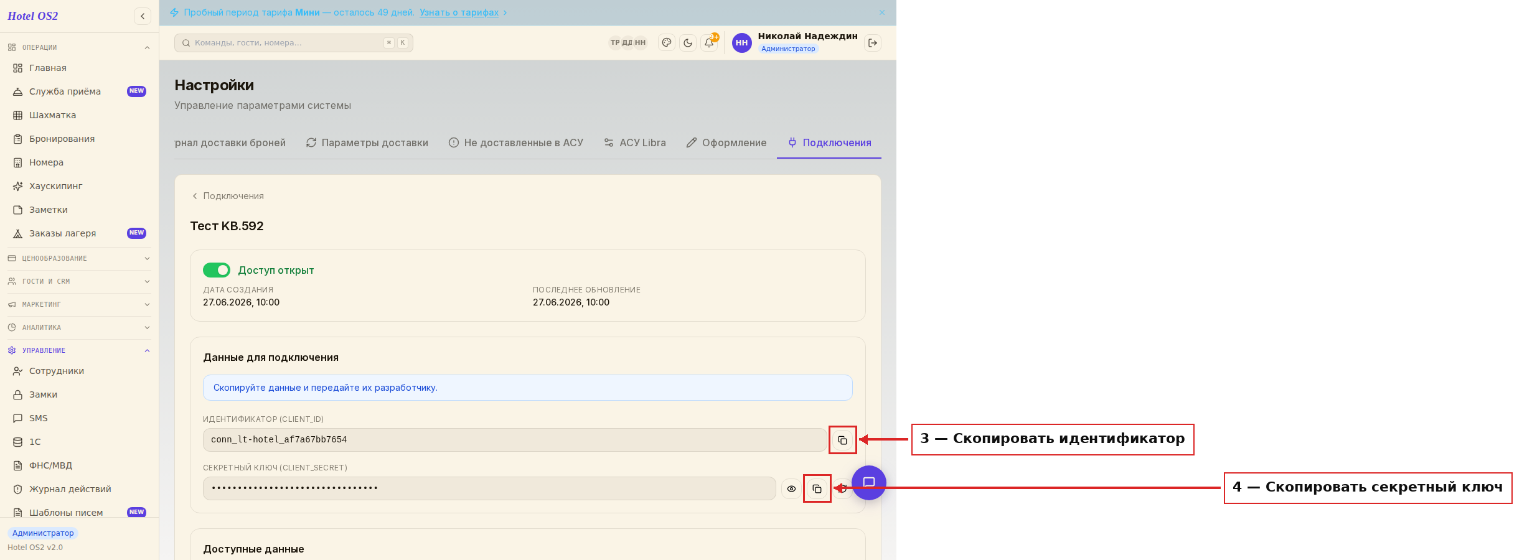Screen dimensions: 1527x560
Task: Toggle dark mode with moon icon
Action: (688, 43)
